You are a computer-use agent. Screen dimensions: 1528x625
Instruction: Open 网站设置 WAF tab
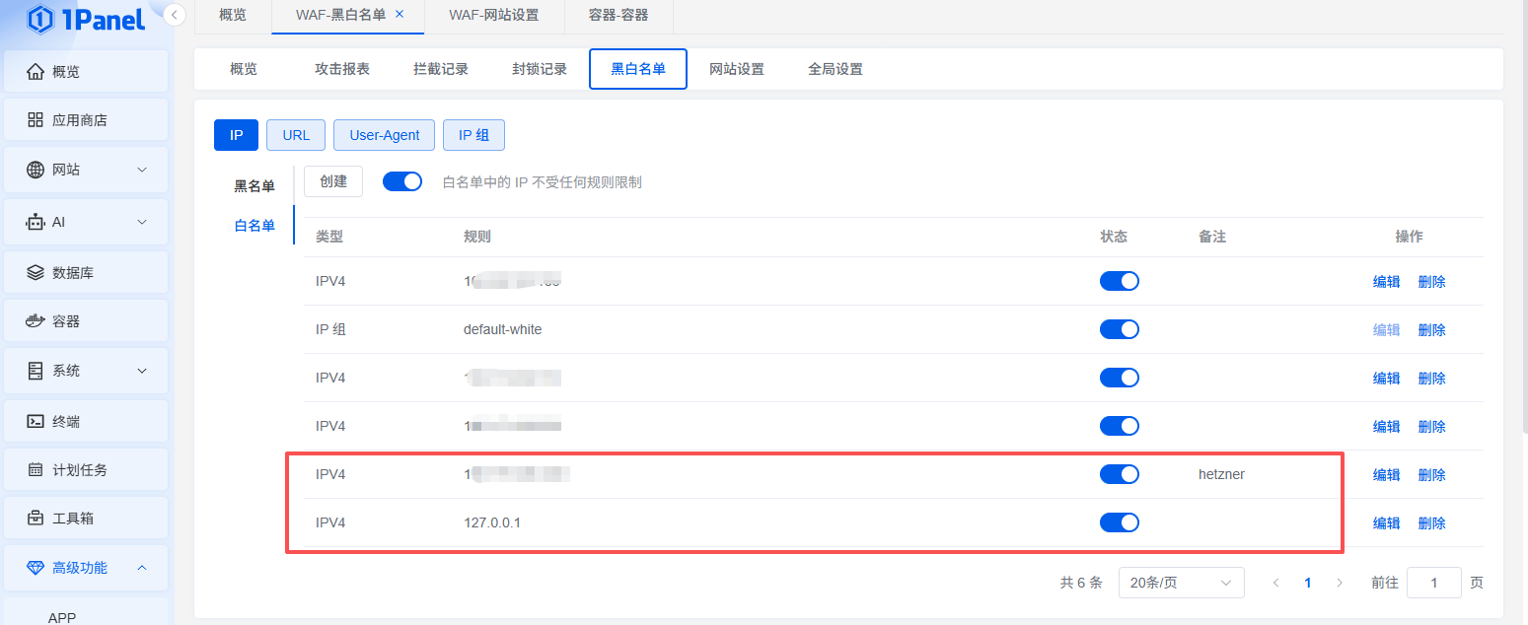737,69
